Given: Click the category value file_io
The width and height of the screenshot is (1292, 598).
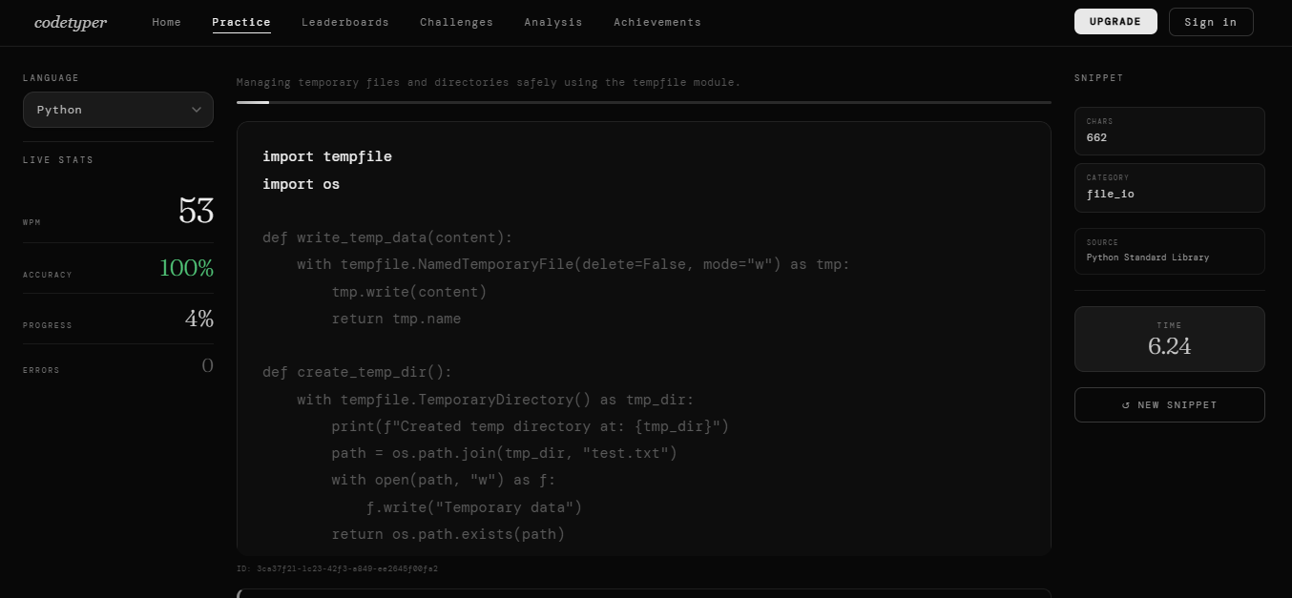Looking at the screenshot, I should click(x=1111, y=194).
